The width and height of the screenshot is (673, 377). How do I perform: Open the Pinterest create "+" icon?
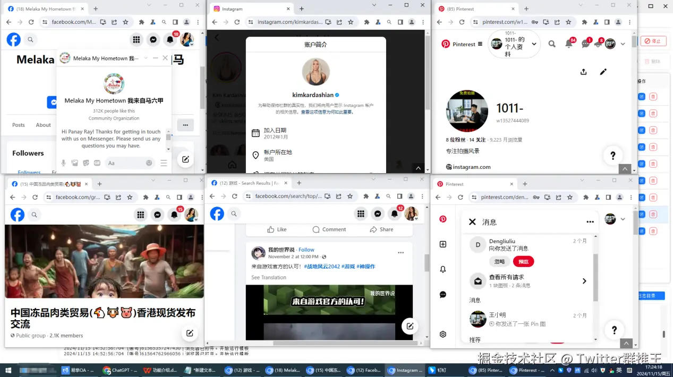[443, 244]
